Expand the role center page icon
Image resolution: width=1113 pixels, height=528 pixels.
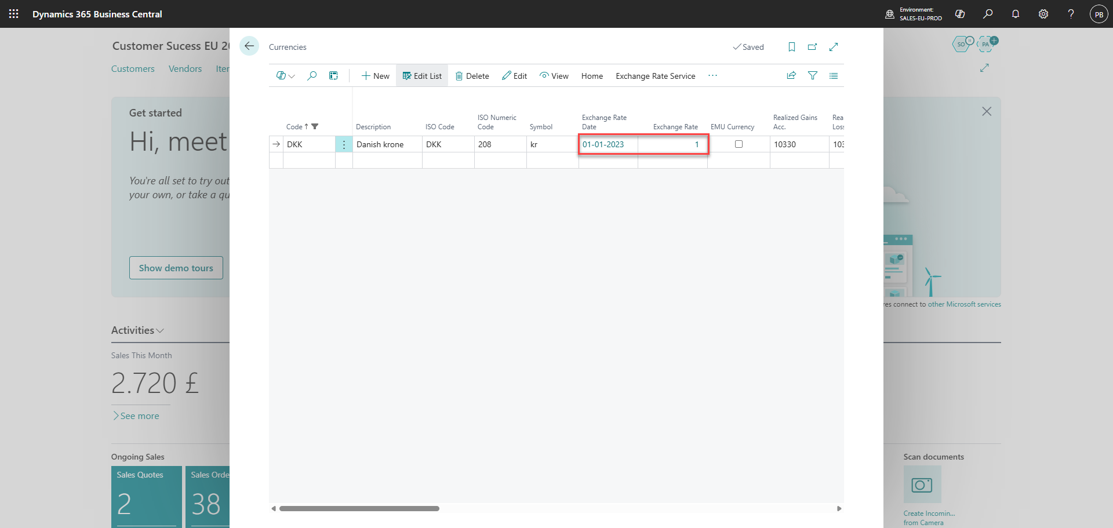click(984, 68)
